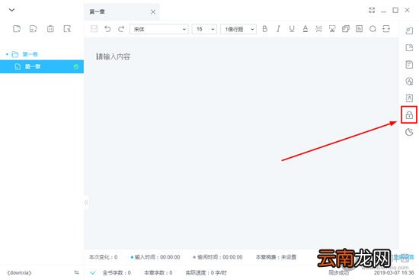Click the character card icon in right sidebar

coord(409,98)
